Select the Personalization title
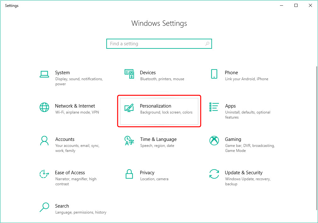 [155, 106]
